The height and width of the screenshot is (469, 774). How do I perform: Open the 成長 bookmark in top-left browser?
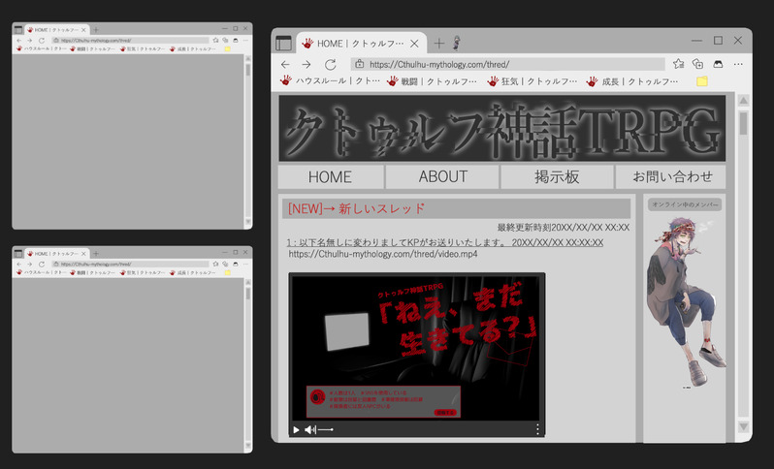pyautogui.click(x=192, y=48)
